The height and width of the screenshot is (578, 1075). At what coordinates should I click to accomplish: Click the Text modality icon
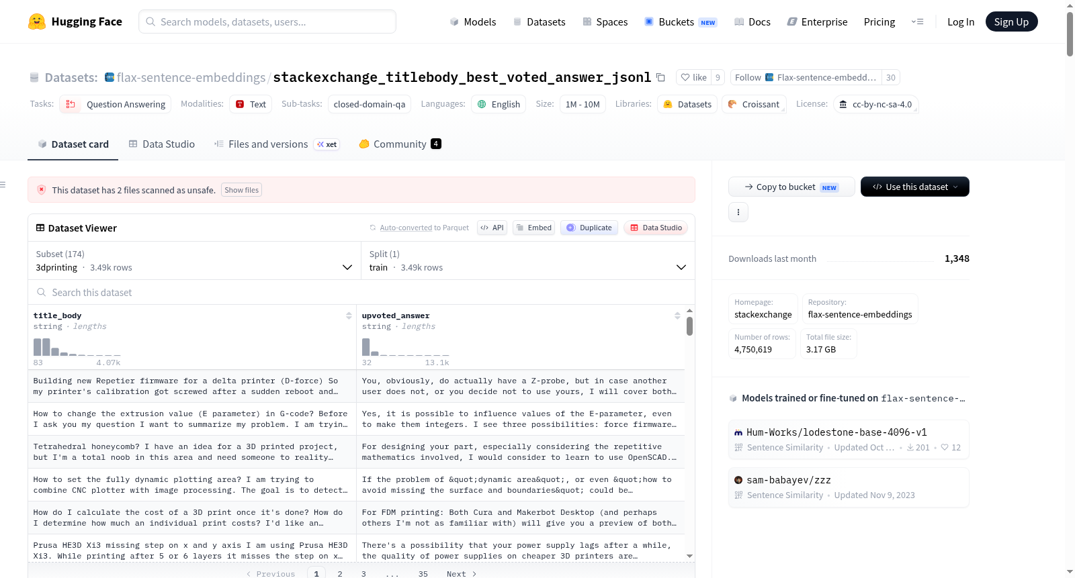[x=240, y=105]
